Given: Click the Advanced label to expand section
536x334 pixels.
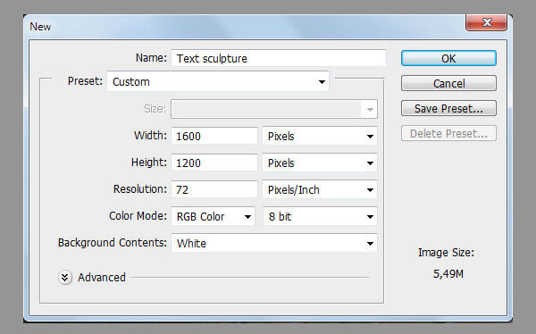Looking at the screenshot, I should (x=102, y=277).
